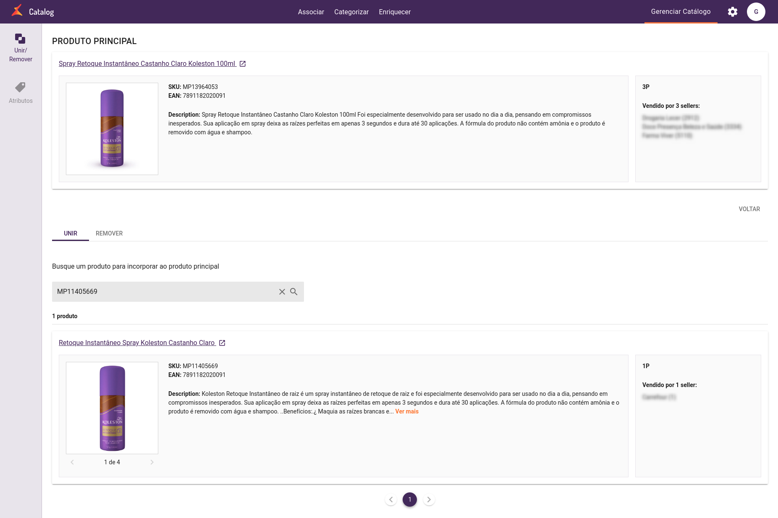Click EAN 7891182020091 of main product
Image resolution: width=778 pixels, height=518 pixels.
197,96
